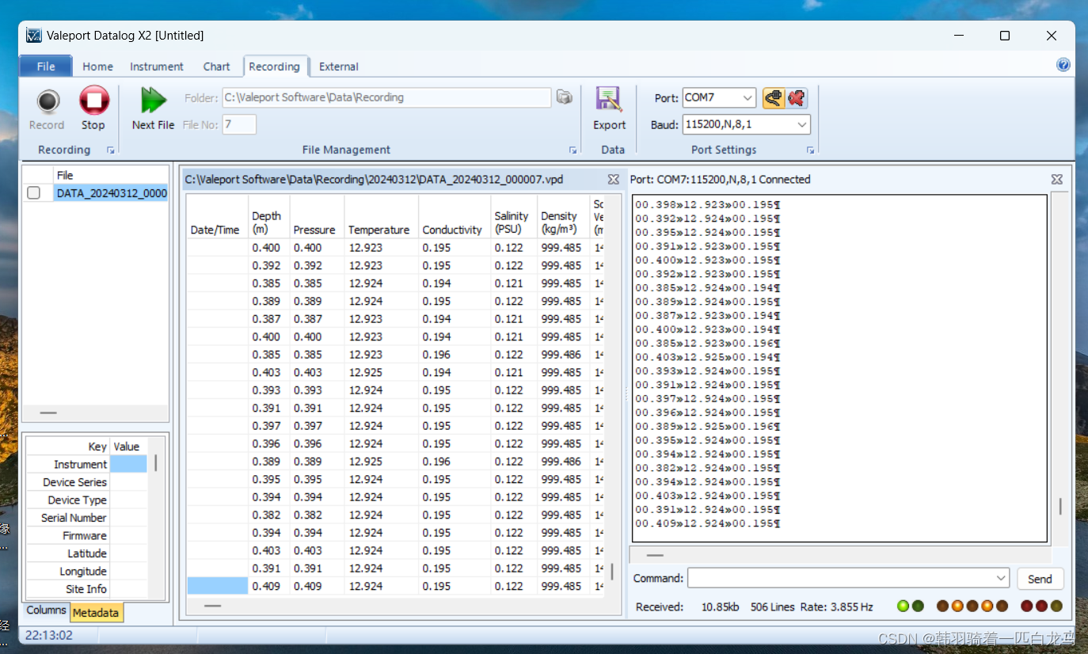This screenshot has height=654, width=1088.
Task: Switch to the Home ribbon tab
Action: pos(97,67)
